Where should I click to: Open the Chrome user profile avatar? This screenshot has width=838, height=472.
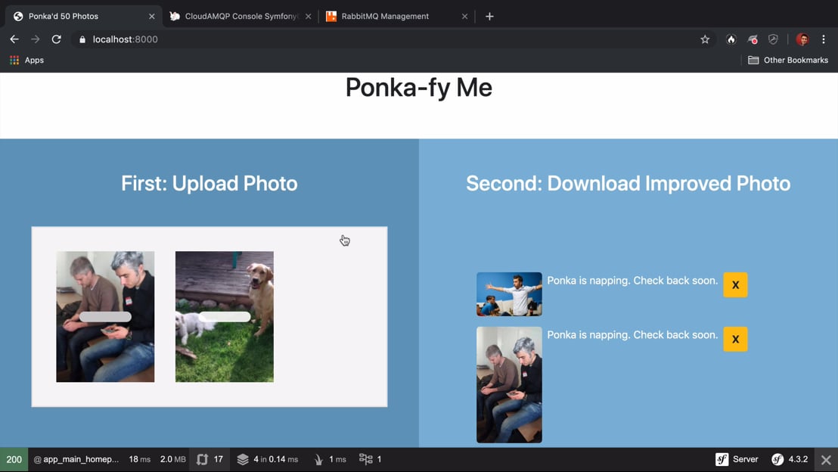(x=802, y=39)
